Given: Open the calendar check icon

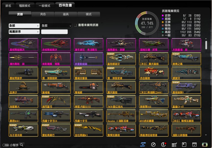Looking at the screenshot, I should click(x=194, y=145).
